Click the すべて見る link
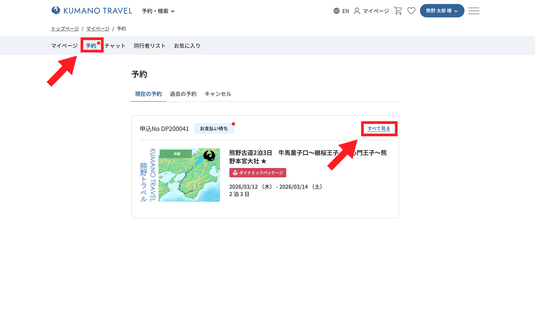535x334 pixels. (379, 129)
